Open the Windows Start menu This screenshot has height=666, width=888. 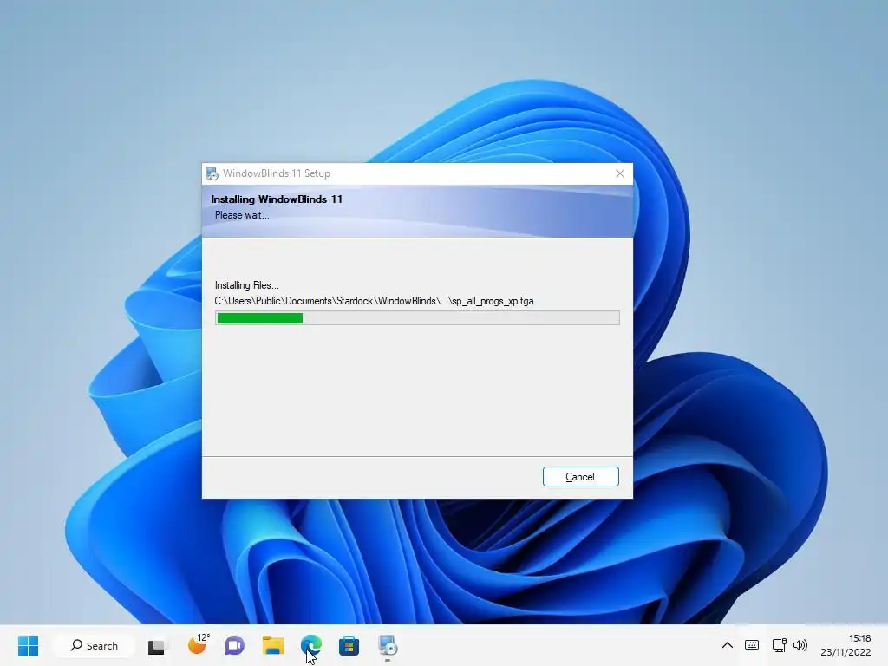29,645
